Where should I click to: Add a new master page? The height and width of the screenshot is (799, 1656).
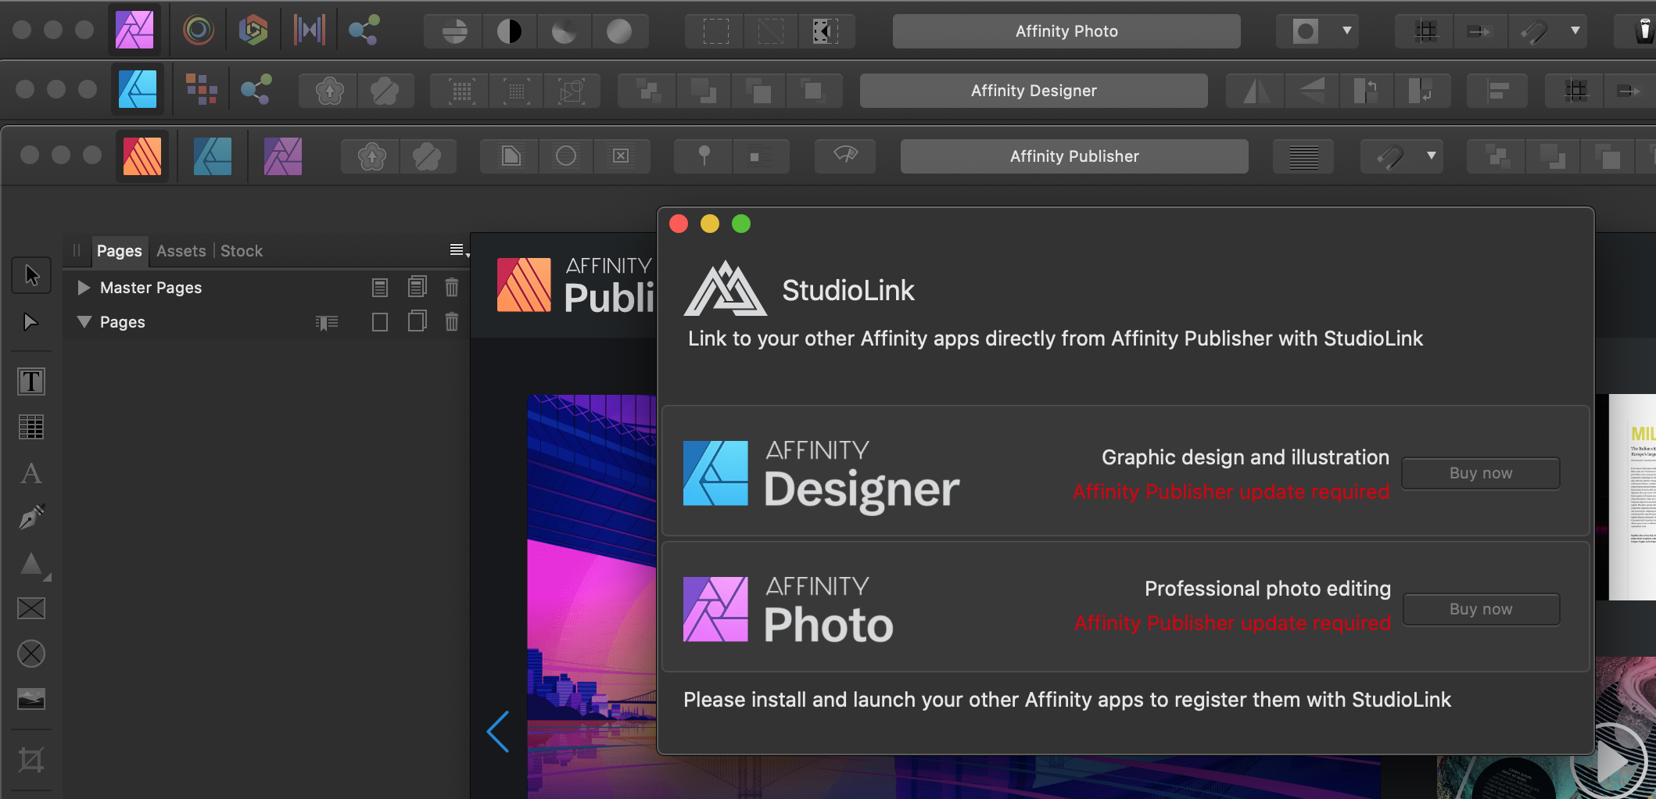click(379, 288)
